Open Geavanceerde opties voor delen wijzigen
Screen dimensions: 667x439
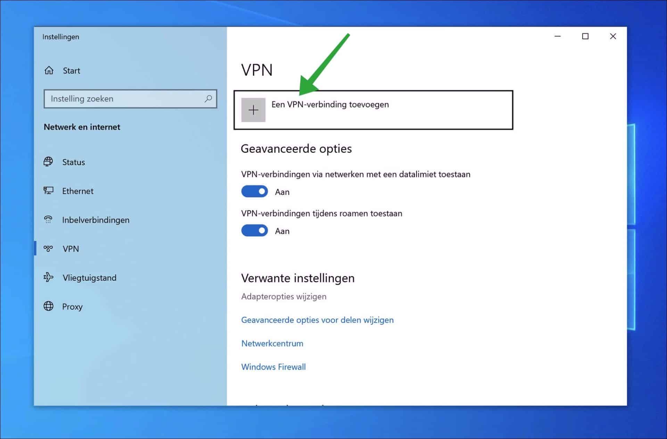[x=317, y=320]
